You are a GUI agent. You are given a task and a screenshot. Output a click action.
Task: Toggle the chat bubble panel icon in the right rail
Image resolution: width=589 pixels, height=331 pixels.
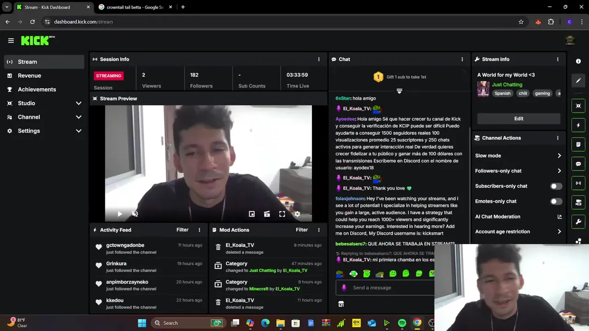pyautogui.click(x=578, y=164)
